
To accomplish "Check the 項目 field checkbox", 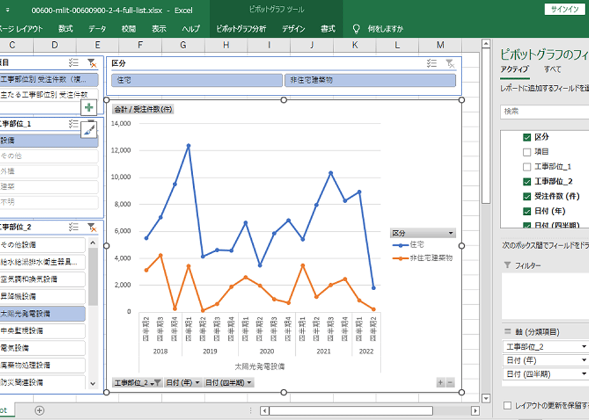I will click(527, 152).
